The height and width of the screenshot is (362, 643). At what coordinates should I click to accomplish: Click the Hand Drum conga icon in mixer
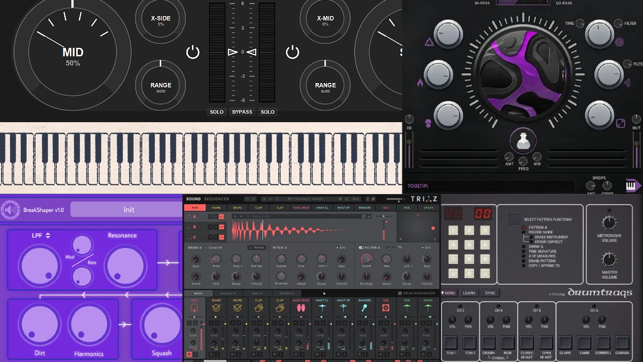(301, 308)
